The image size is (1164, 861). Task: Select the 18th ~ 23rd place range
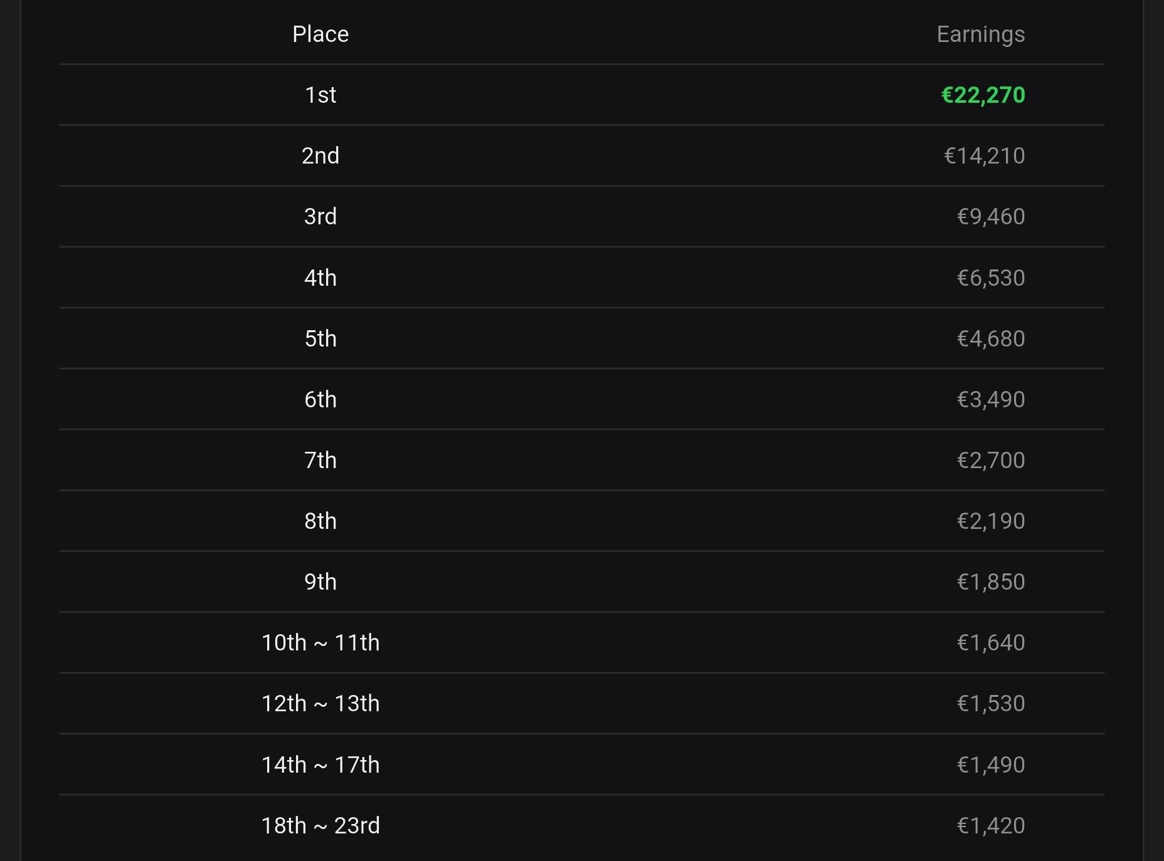pyautogui.click(x=320, y=825)
